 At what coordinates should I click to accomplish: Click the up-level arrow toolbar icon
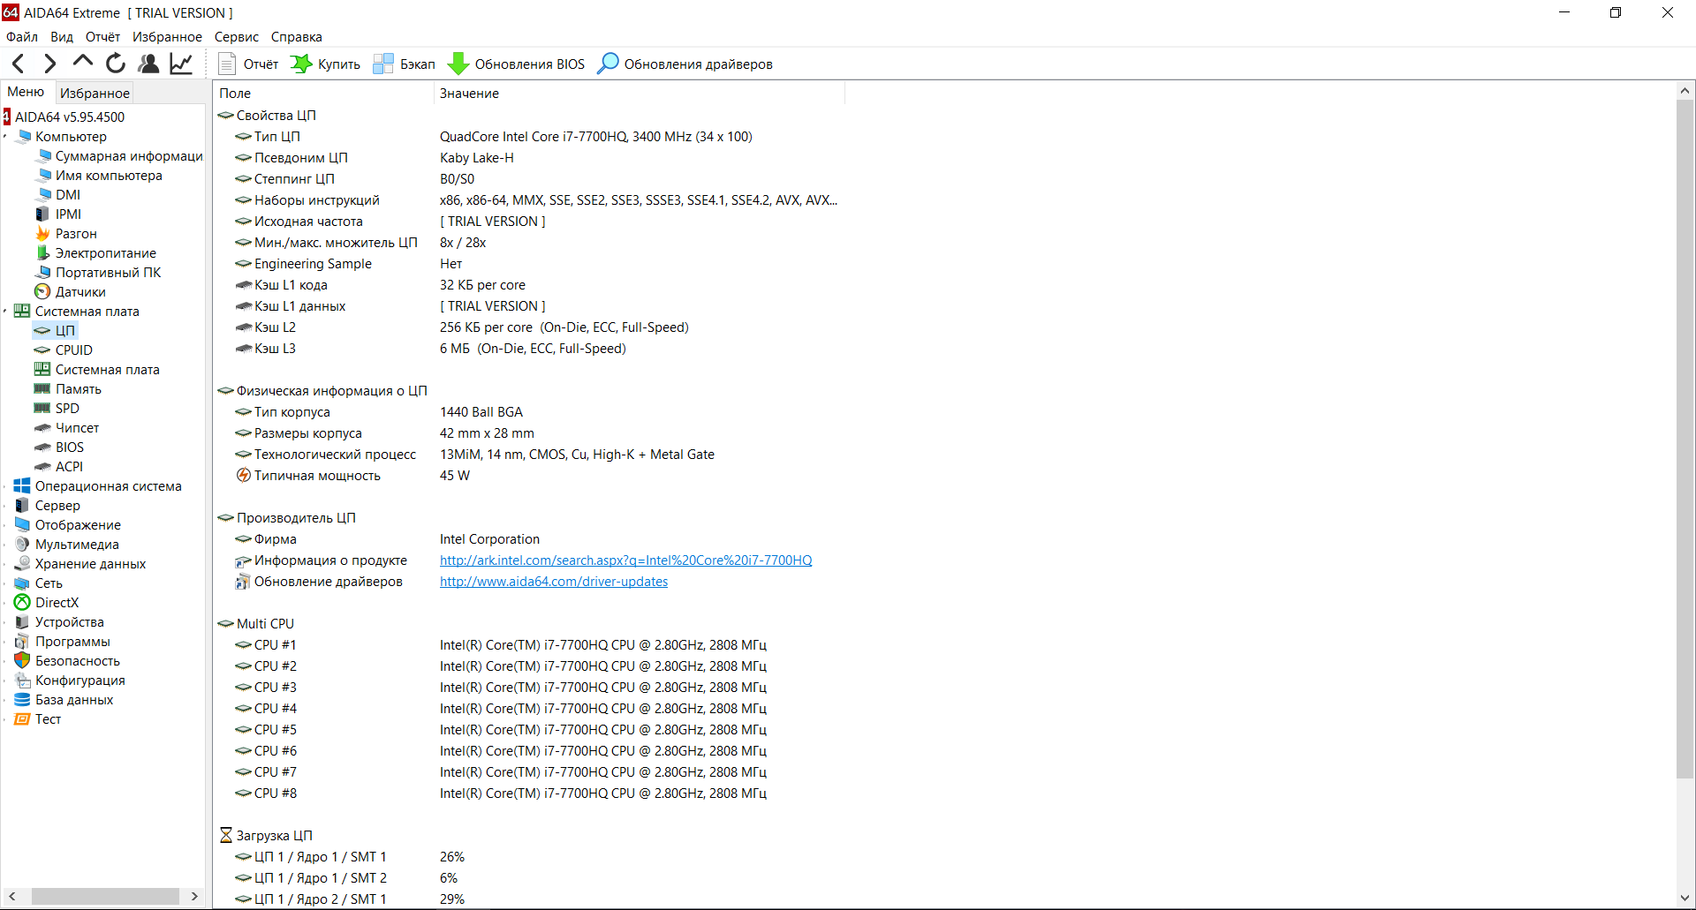tap(82, 64)
